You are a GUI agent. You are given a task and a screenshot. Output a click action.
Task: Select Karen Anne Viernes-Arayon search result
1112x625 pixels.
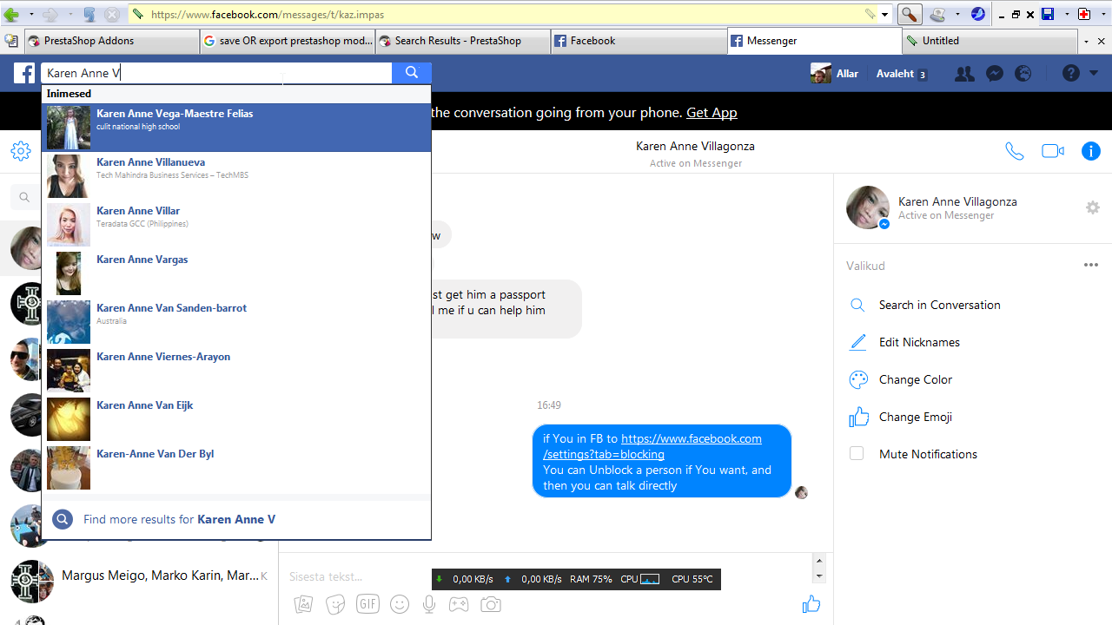click(x=236, y=371)
